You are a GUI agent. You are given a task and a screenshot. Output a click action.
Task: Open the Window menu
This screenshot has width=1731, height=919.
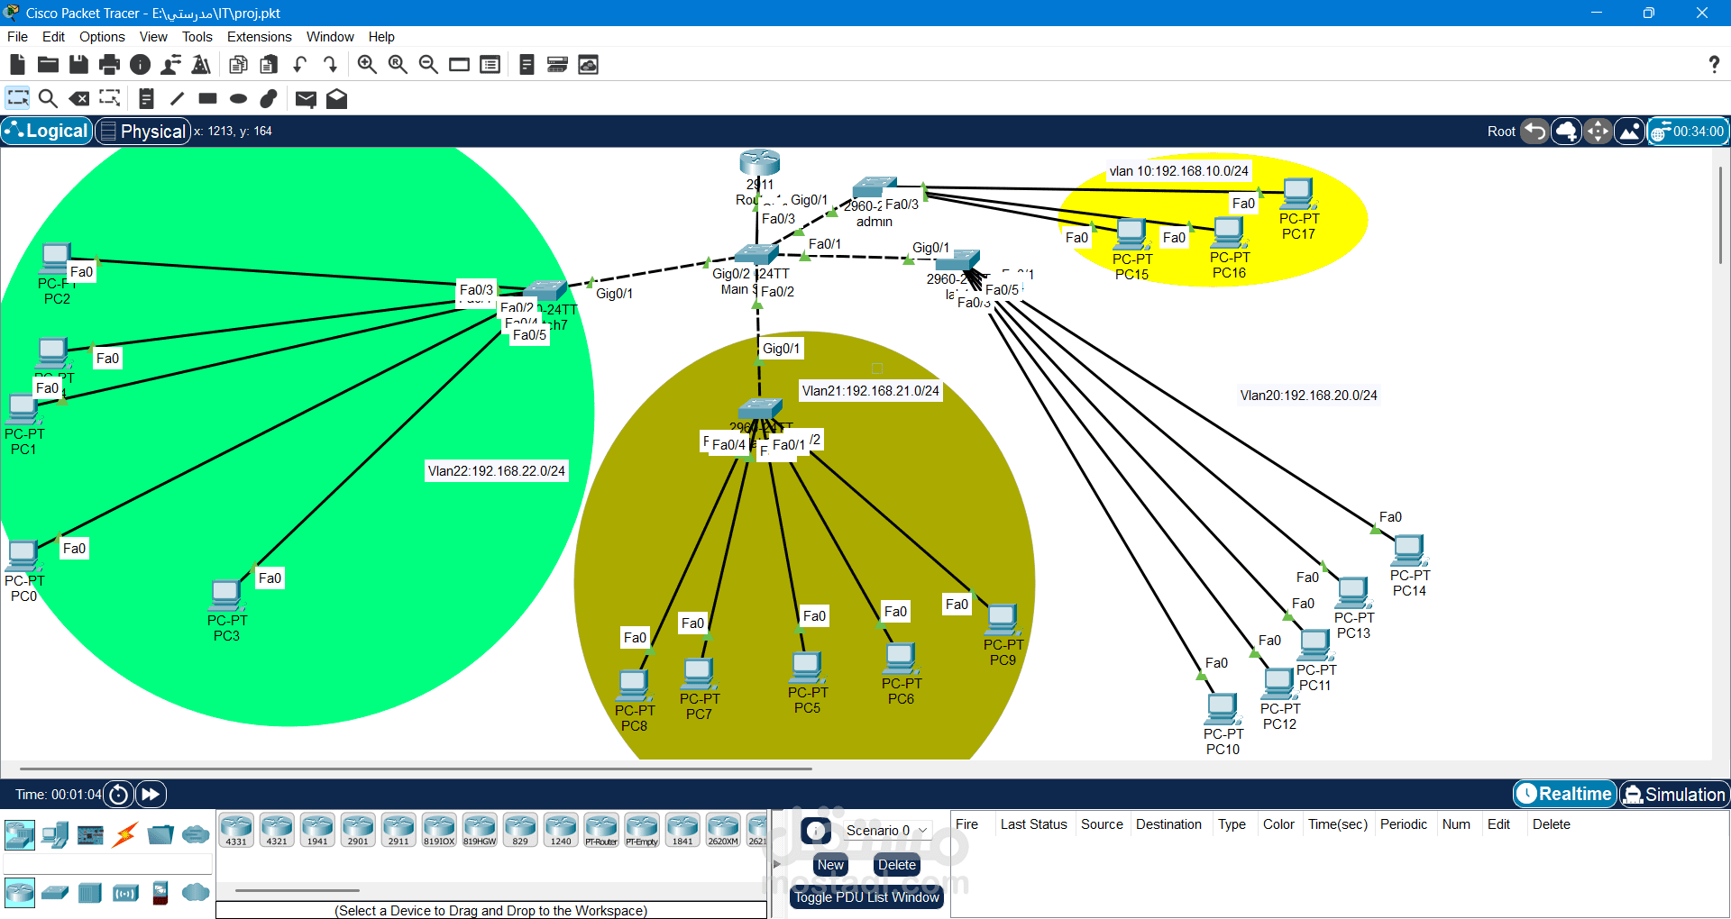pos(330,37)
